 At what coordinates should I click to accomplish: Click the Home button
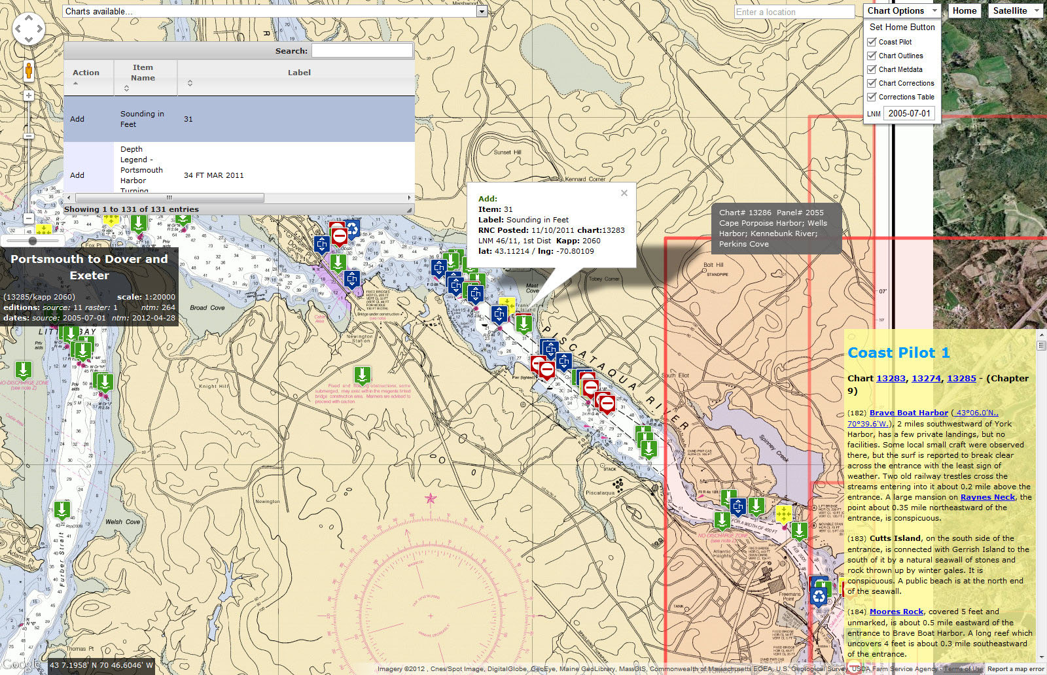964,10
